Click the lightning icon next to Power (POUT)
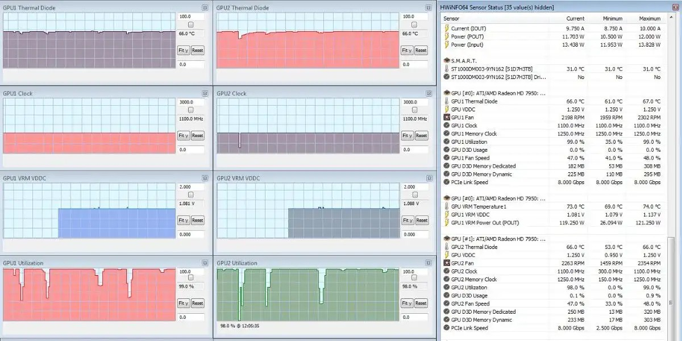This screenshot has width=682, height=341. point(447,36)
